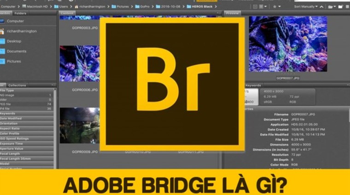
Task: Expand the Focal Length 35mm filter section
Action: coord(26,159)
